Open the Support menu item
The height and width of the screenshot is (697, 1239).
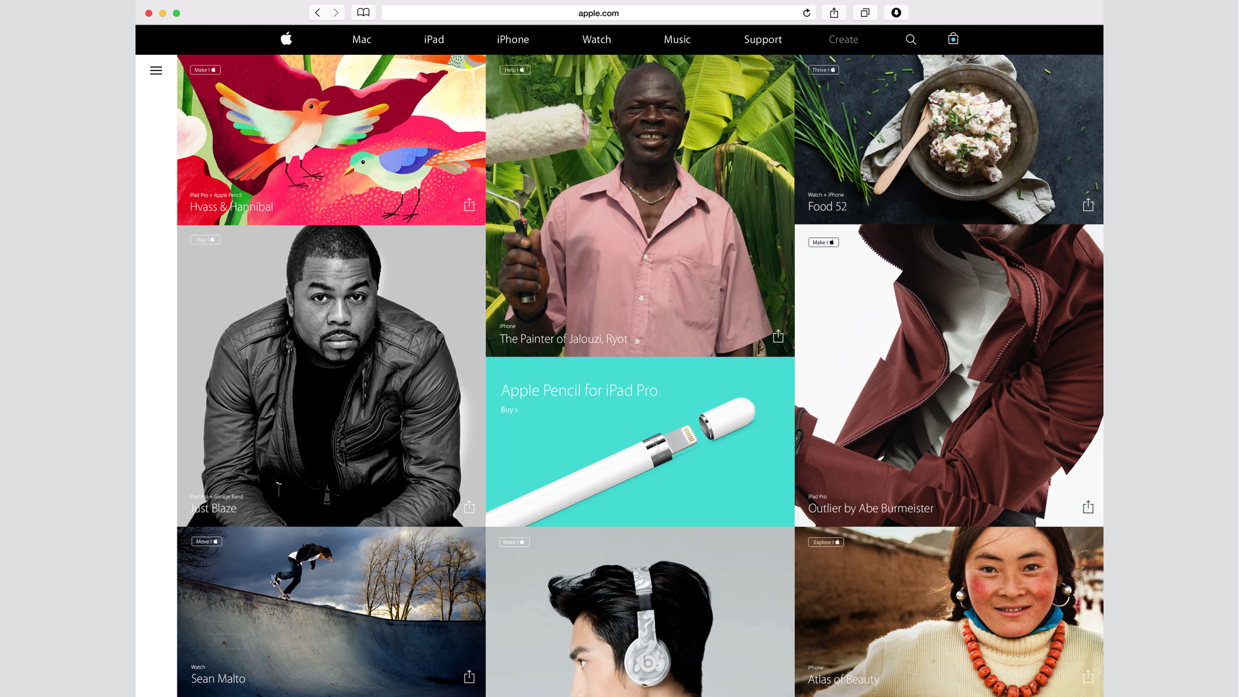pos(763,39)
